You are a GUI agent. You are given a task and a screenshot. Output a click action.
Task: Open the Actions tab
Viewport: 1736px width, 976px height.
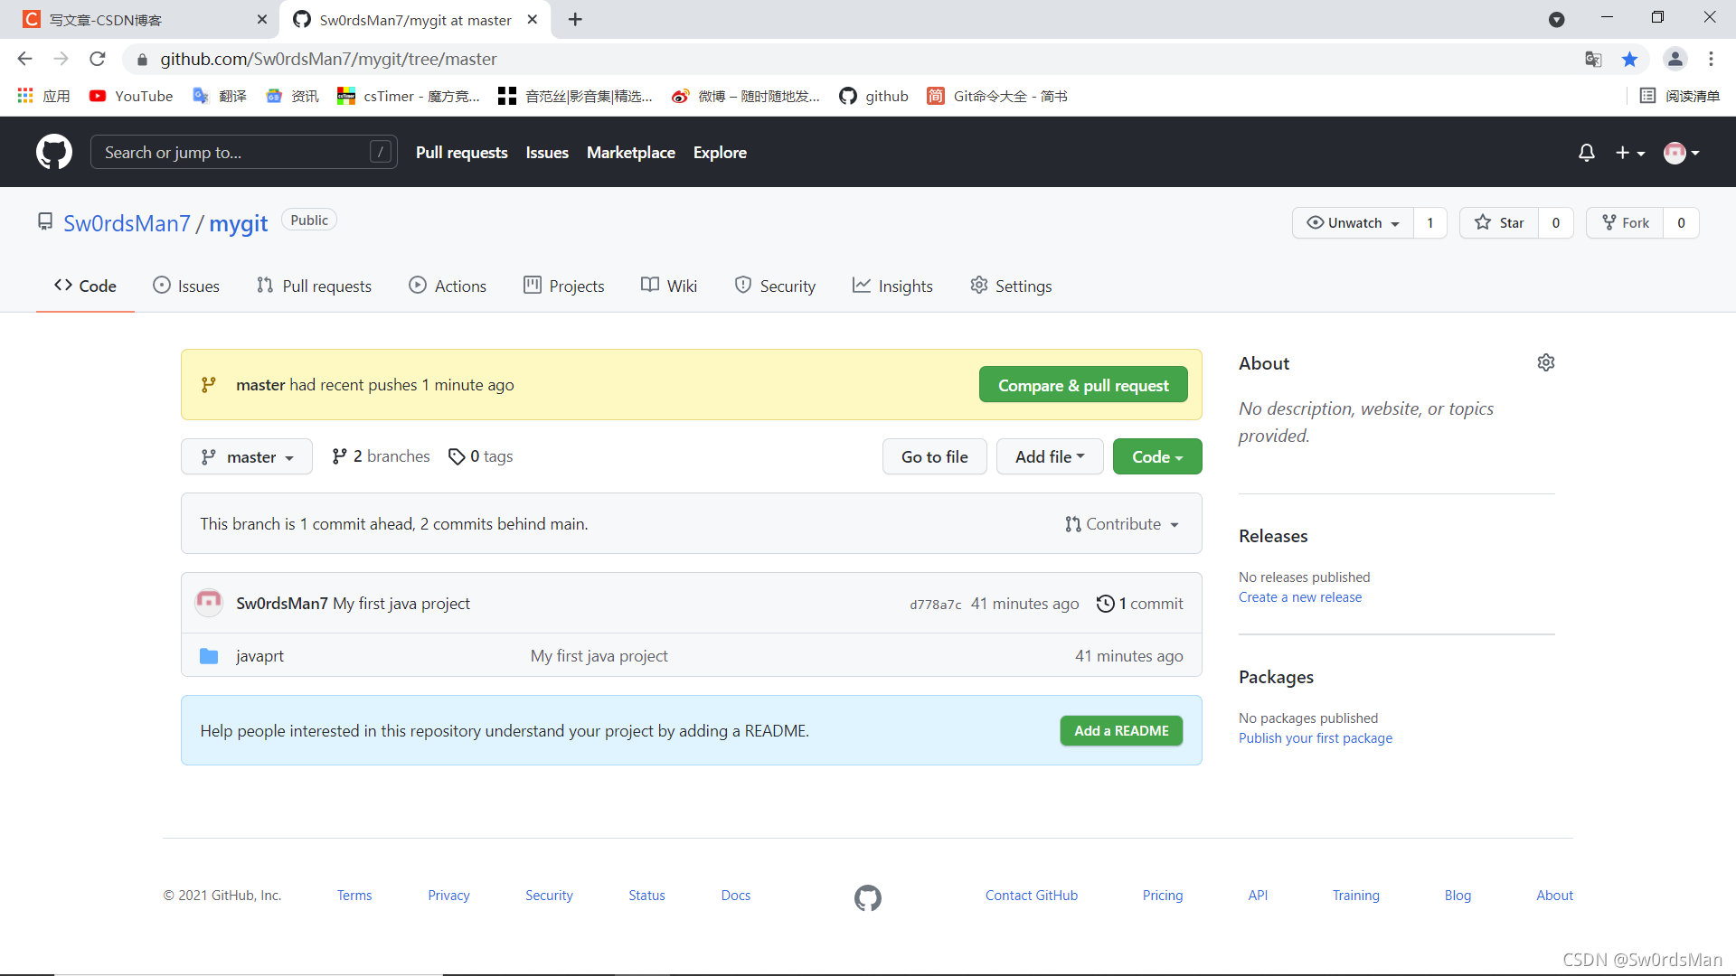pos(448,286)
